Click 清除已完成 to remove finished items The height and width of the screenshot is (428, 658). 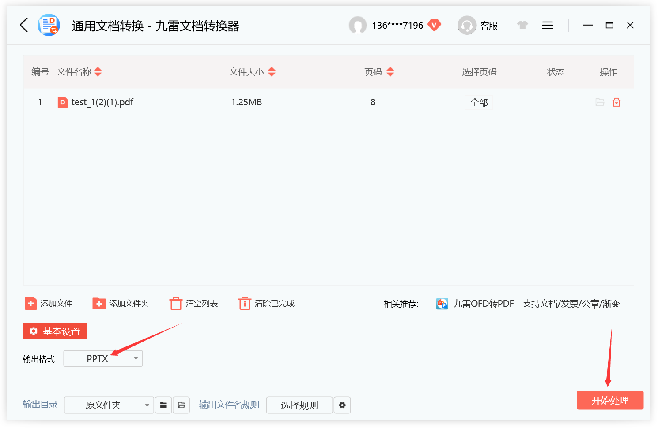tap(267, 304)
